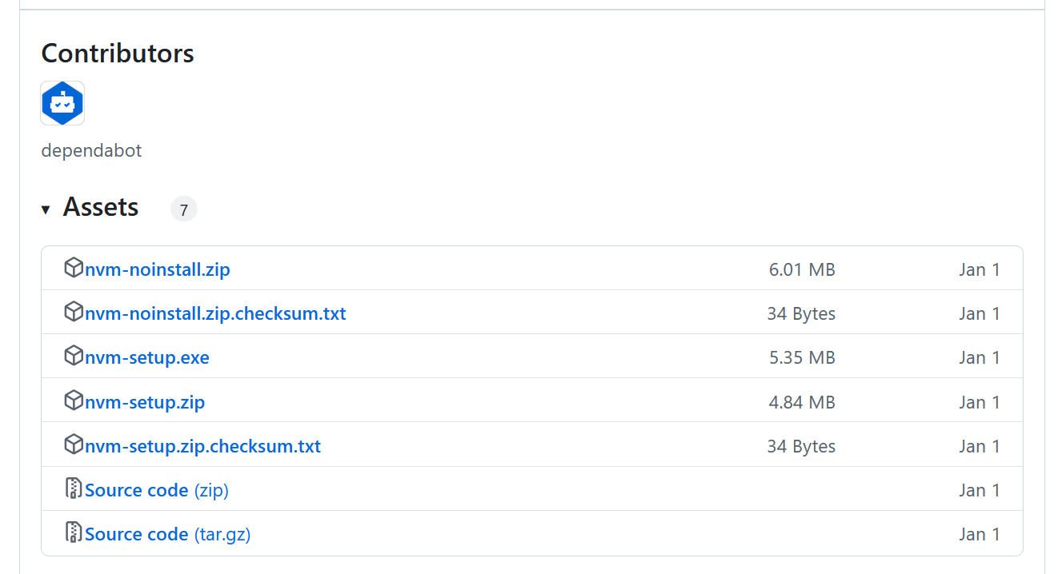Download nvm-setup.zip

145,402
